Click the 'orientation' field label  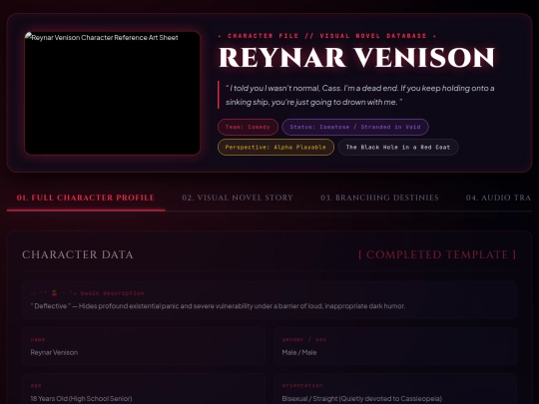tap(302, 385)
